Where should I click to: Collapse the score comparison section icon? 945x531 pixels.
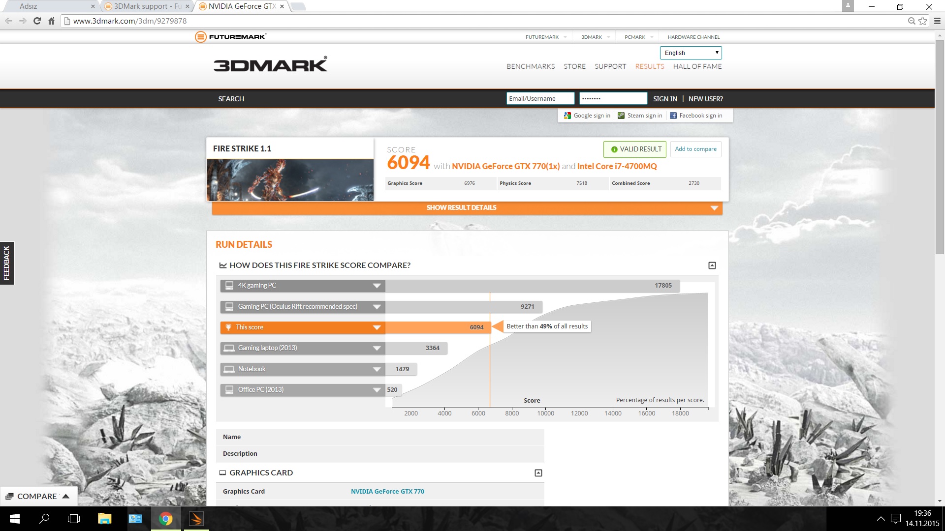[x=712, y=265]
